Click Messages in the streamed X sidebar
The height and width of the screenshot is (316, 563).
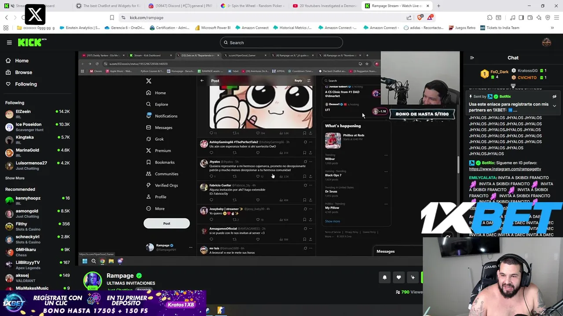(159, 128)
